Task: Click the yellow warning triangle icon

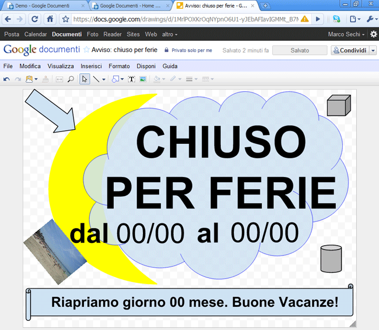Action: tap(304, 19)
